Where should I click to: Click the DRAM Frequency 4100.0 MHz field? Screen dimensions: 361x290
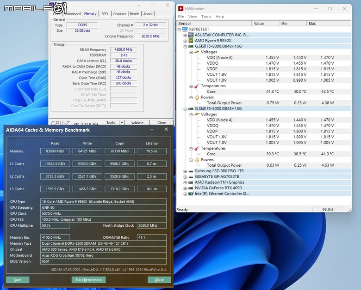click(x=124, y=49)
